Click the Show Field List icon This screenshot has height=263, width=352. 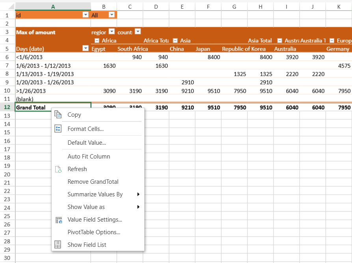point(58,245)
